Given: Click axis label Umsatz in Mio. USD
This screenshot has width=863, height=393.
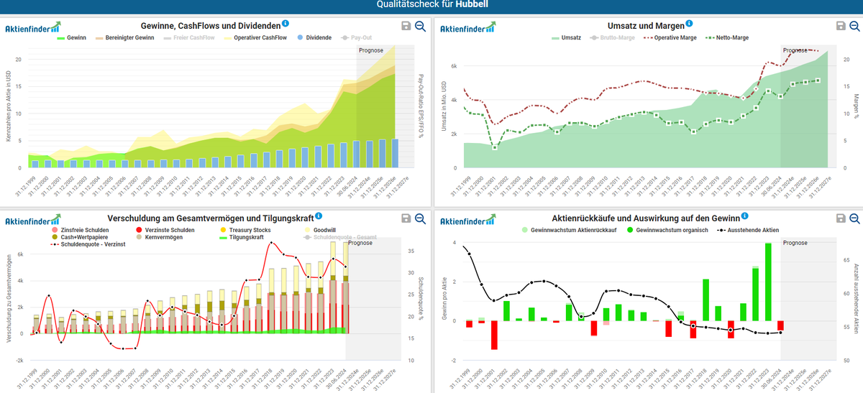Looking at the screenshot, I should tap(443, 108).
